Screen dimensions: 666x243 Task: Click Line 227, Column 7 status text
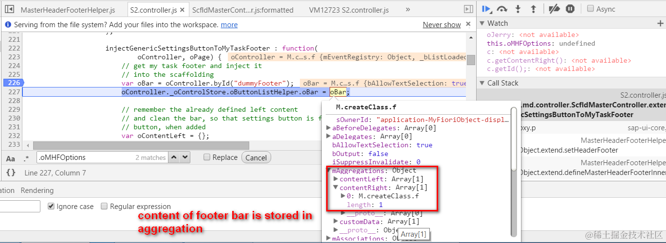coord(55,173)
